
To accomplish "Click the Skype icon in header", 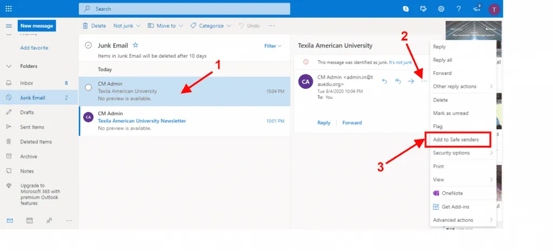I will [406, 9].
